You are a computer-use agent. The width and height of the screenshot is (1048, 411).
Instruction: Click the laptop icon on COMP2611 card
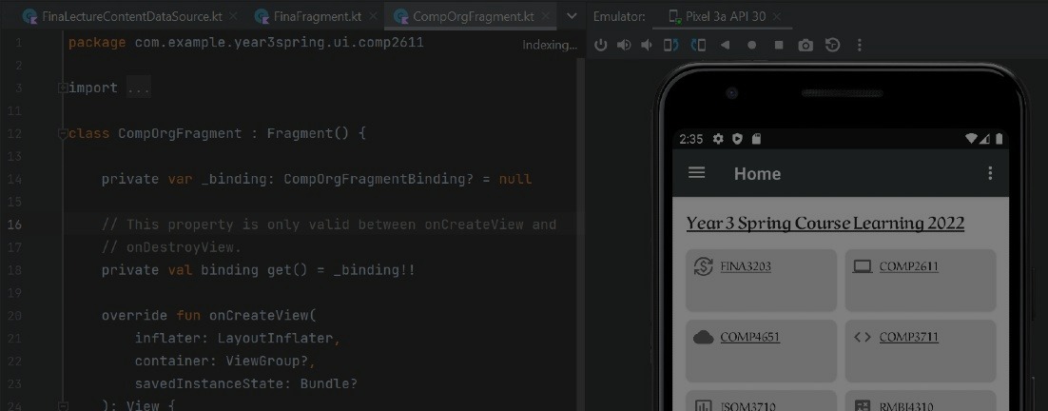click(863, 266)
